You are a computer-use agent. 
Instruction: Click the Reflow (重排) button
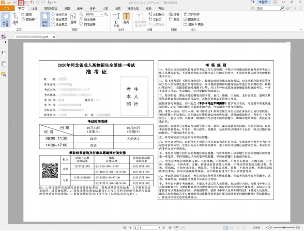click(73, 19)
